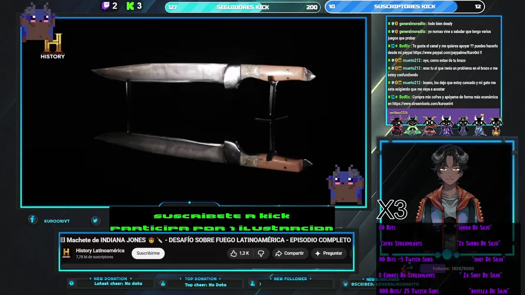Click the Preguntar sparkle button
The width and height of the screenshot is (525, 295).
[x=329, y=253]
